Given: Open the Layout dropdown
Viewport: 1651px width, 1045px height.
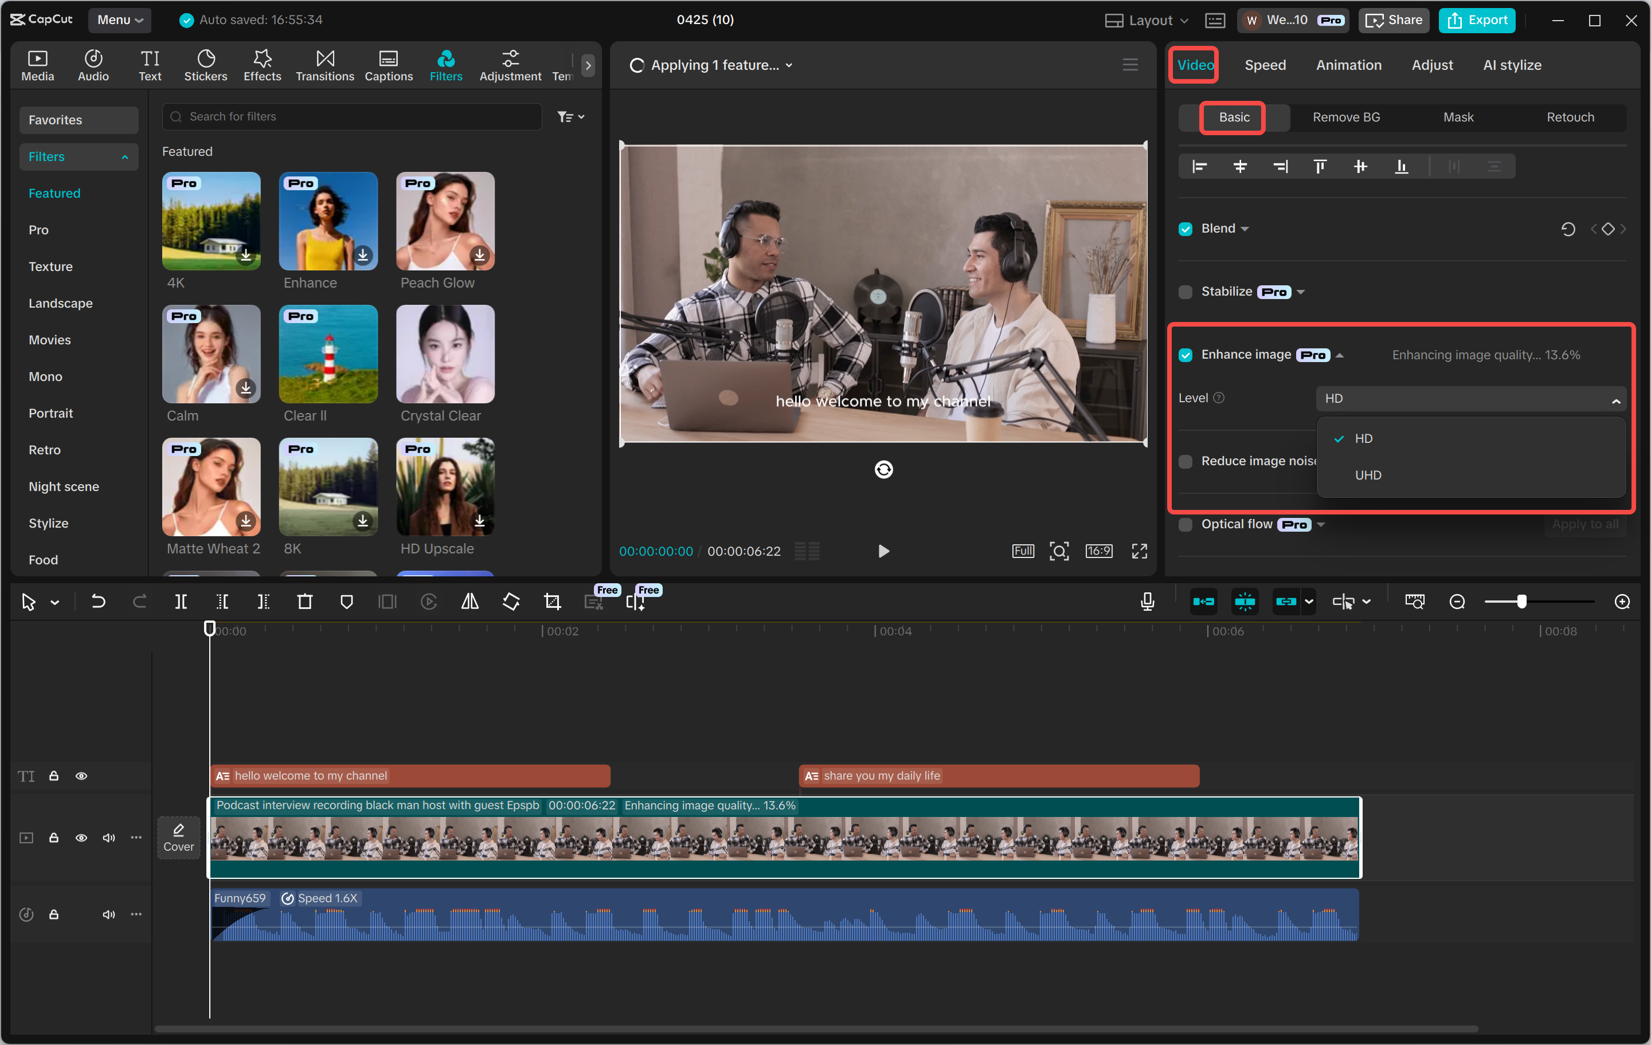Looking at the screenshot, I should [1147, 20].
